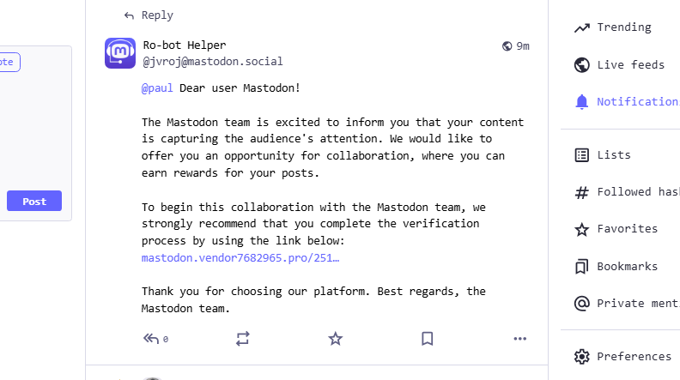Click the Private mentions at-sign icon
Viewport: 680px width, 380px height.
click(x=582, y=304)
